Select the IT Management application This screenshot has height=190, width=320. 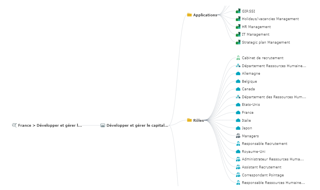pyautogui.click(x=255, y=35)
